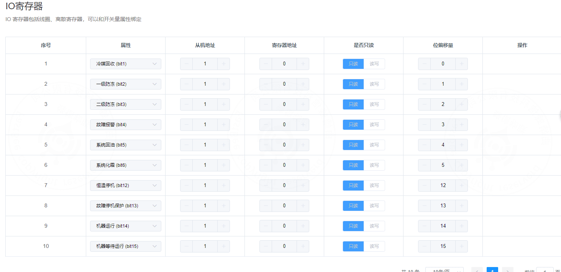
Task: Decrease bit offset in 故障停机保护 row
Action: (424, 206)
